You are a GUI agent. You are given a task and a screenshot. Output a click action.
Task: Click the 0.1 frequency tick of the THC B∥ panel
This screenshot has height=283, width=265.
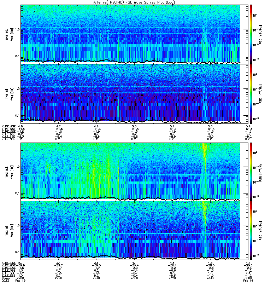tap(17, 252)
